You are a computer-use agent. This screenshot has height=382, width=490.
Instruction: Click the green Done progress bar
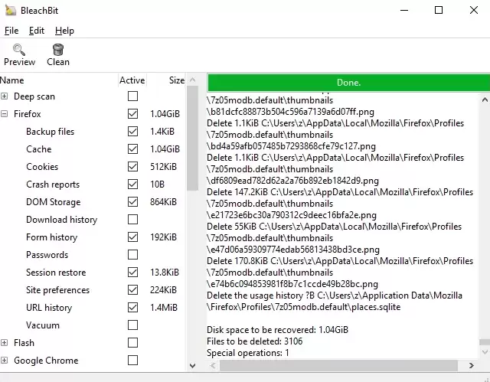click(x=349, y=83)
